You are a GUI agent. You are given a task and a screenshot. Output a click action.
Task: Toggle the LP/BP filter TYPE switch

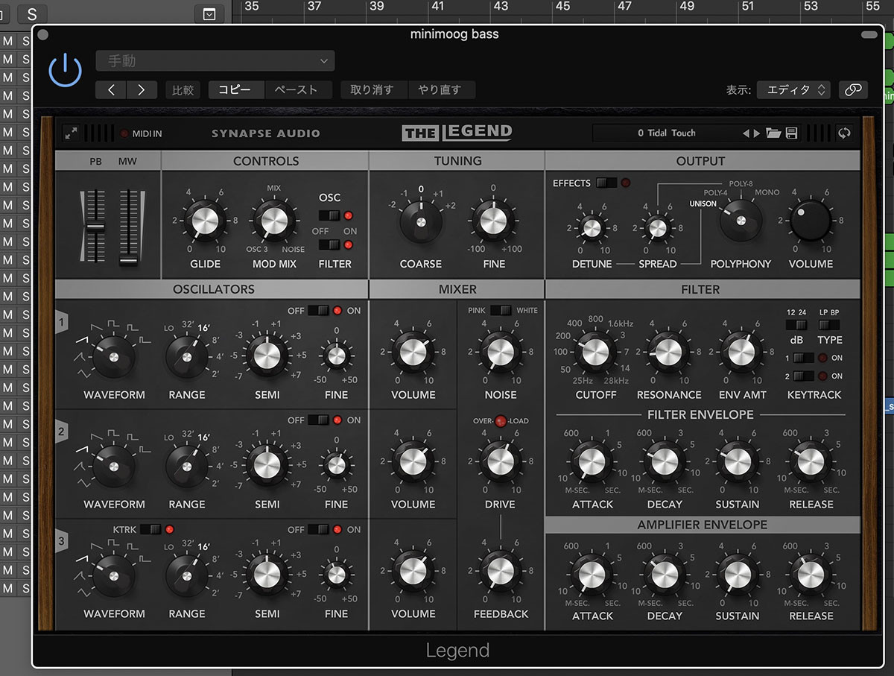click(x=828, y=325)
